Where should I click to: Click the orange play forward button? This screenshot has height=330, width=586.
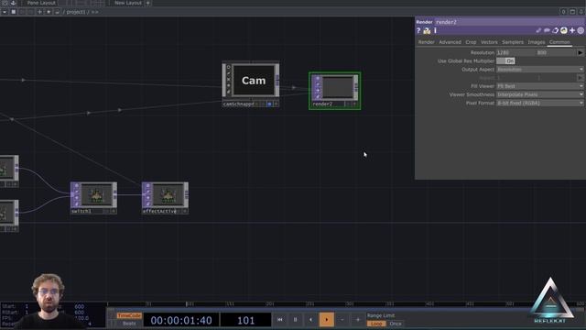327,320
